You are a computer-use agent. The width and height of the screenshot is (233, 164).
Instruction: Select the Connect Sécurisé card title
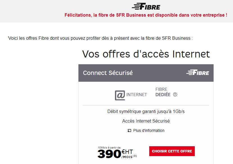(108, 73)
